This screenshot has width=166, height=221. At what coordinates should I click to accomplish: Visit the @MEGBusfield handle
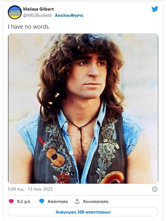click(37, 15)
